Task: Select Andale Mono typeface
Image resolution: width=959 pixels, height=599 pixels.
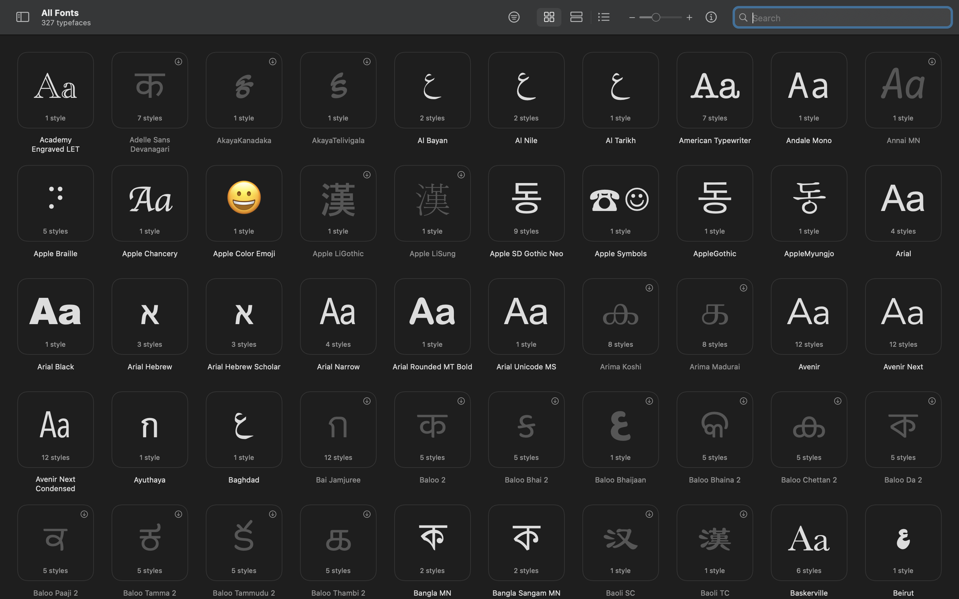Action: [x=809, y=90]
